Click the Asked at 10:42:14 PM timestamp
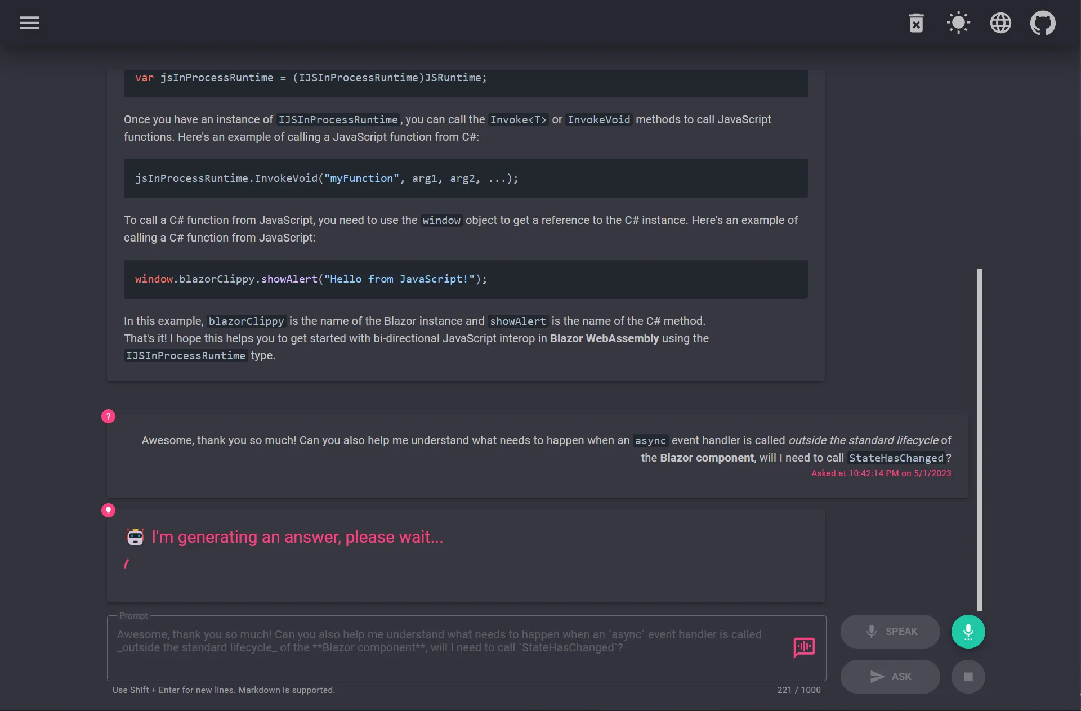 point(881,473)
